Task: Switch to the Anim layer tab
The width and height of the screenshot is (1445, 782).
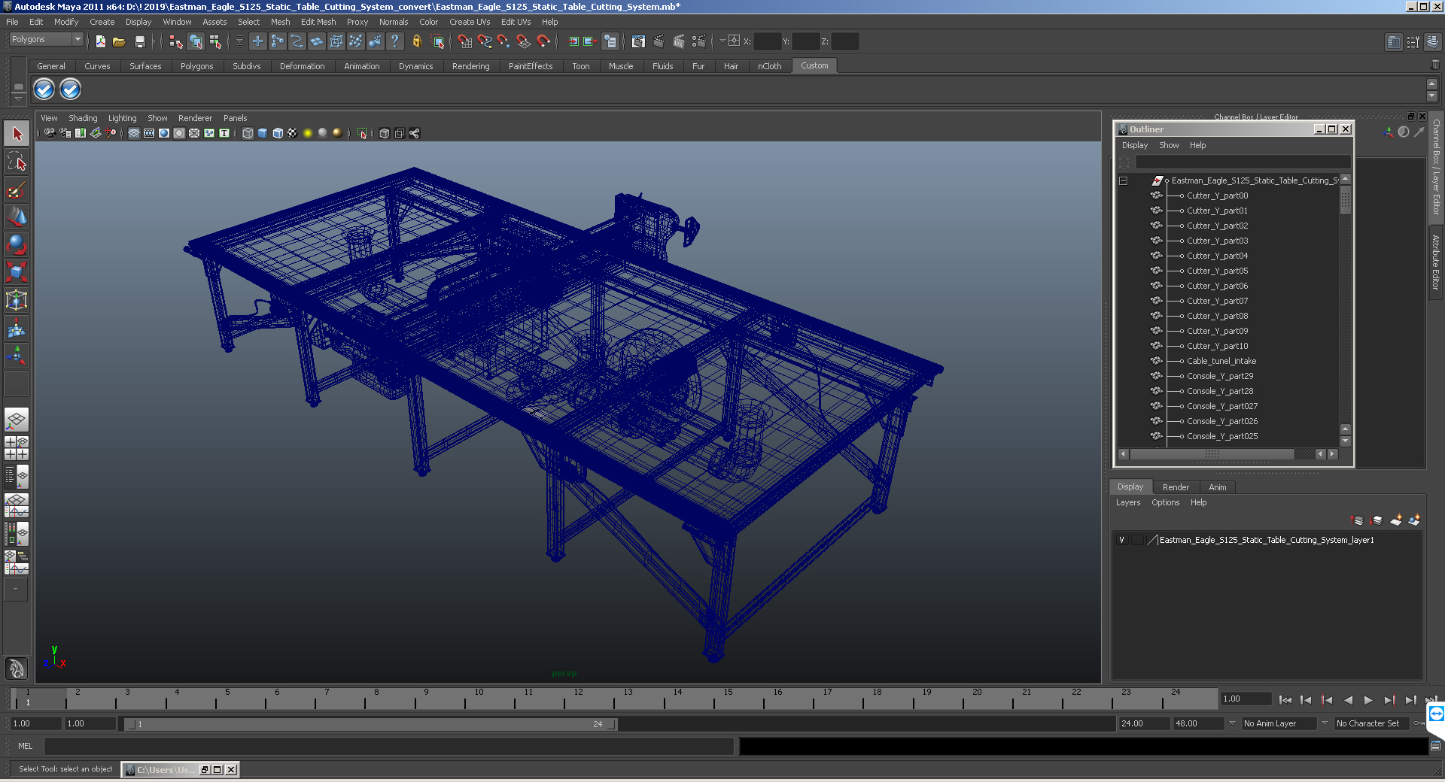Action: click(1217, 487)
